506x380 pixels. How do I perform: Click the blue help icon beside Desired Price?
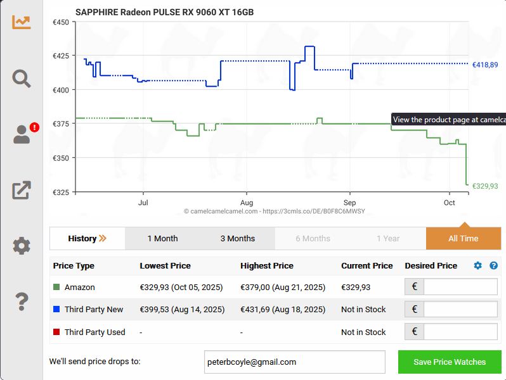click(493, 265)
